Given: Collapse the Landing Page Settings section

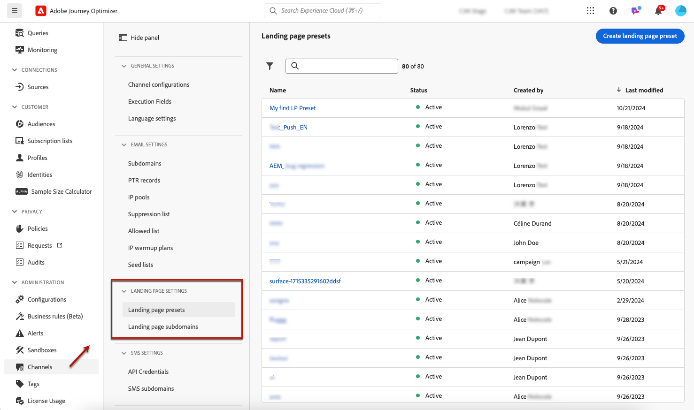Looking at the screenshot, I should [124, 291].
